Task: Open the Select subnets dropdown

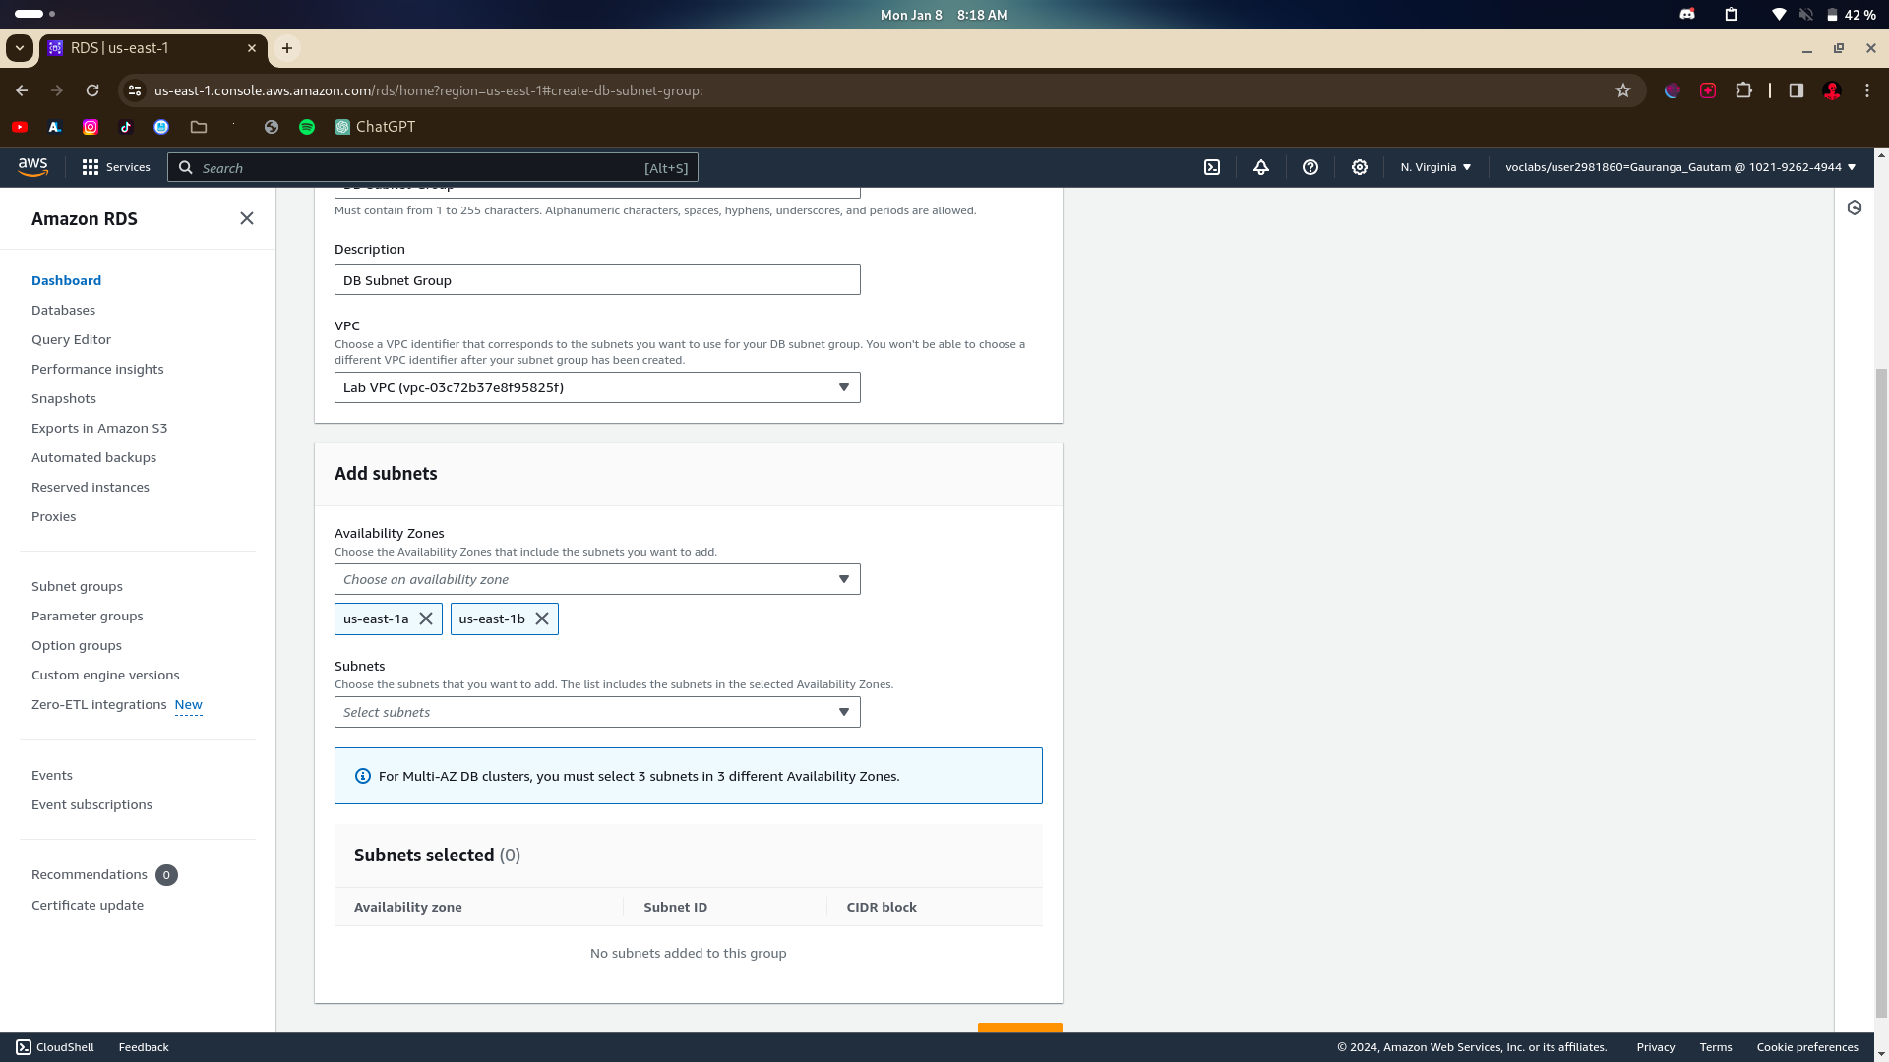Action: coord(597,712)
